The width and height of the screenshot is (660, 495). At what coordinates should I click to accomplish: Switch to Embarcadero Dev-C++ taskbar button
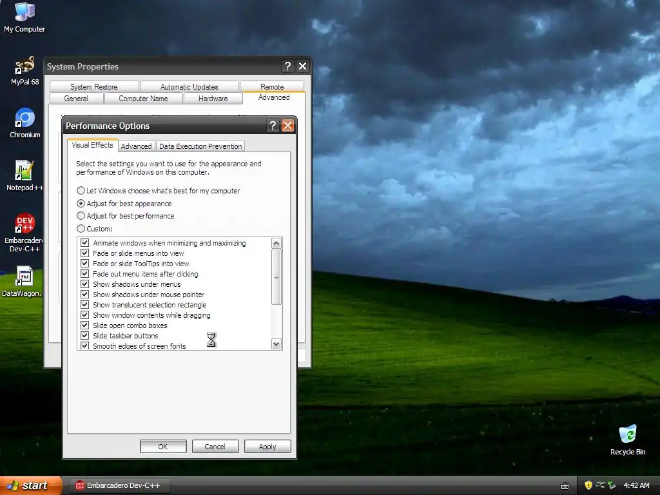(x=121, y=485)
